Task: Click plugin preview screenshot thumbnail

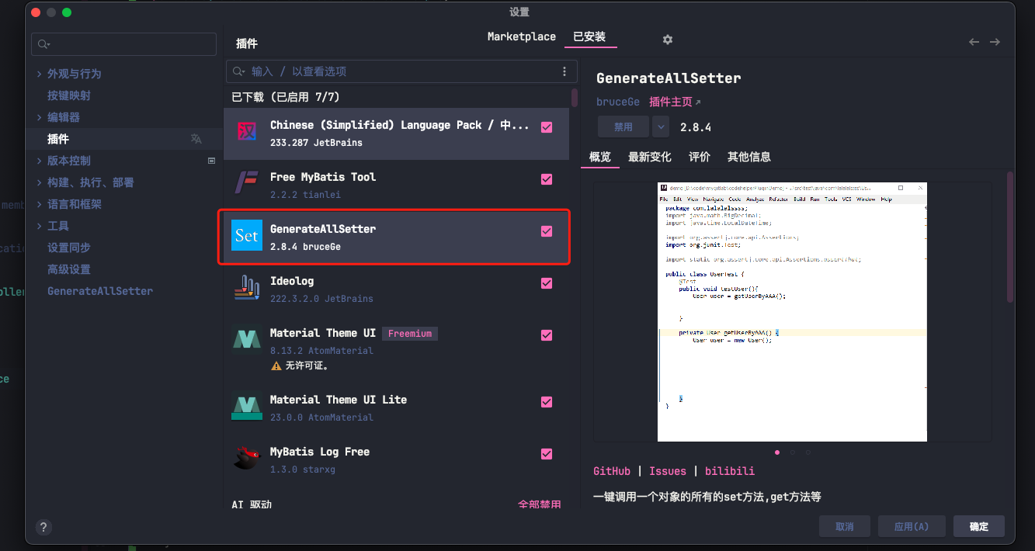Action: click(x=792, y=312)
